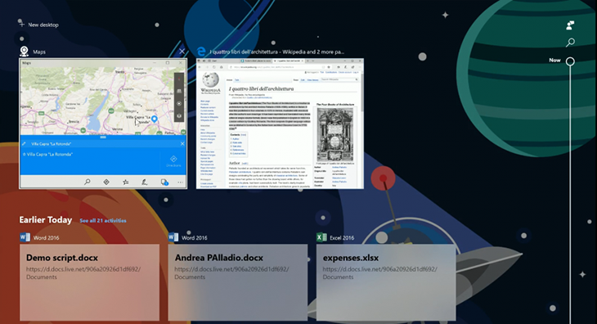Click Edge refresh icon in Wikipedia window
The image size is (597, 324).
(213, 67)
